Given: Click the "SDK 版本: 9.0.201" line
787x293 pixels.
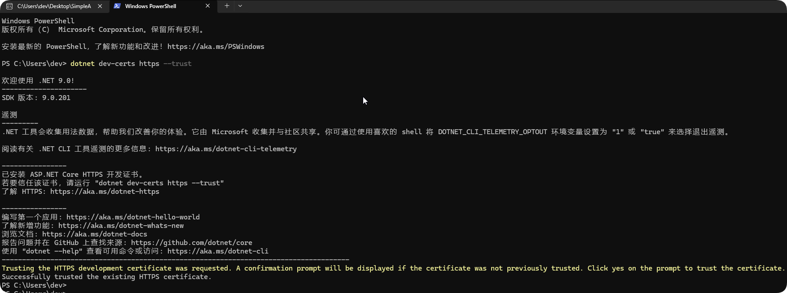Looking at the screenshot, I should pos(36,98).
